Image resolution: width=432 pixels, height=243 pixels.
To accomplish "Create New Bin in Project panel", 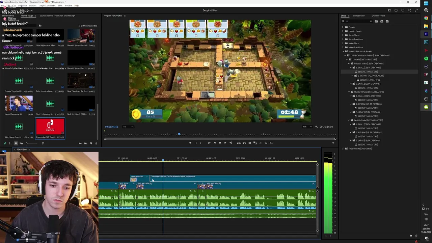I will [85, 143].
